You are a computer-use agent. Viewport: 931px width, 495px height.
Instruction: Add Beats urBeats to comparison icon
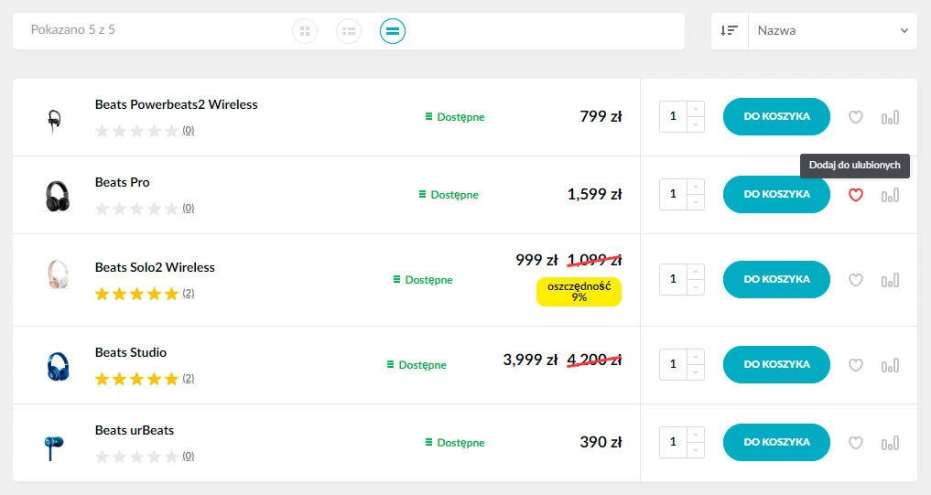pyautogui.click(x=890, y=443)
